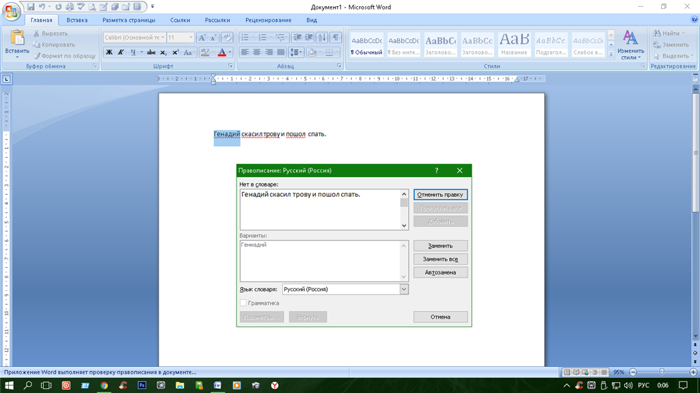The width and height of the screenshot is (700, 393).
Task: Click the Office button
Action: 11,12
